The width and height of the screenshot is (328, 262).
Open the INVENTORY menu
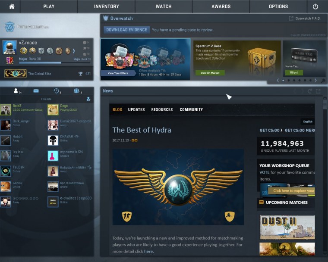(106, 6)
